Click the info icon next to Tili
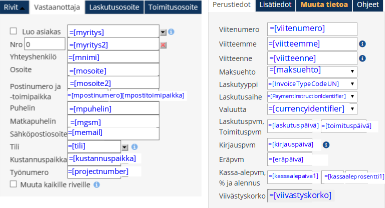 coord(134,147)
